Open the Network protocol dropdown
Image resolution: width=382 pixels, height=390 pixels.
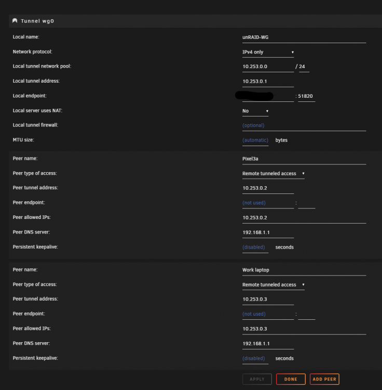coord(268,52)
